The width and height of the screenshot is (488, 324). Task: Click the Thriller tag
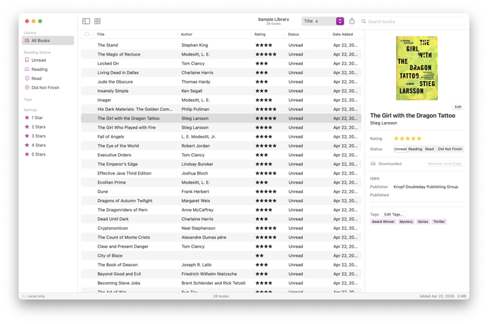pos(439,221)
